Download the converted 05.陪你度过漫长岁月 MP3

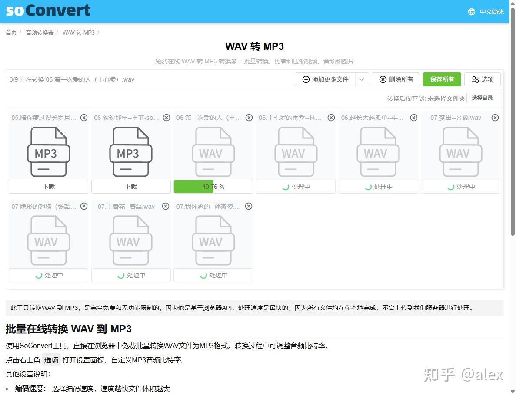(48, 186)
